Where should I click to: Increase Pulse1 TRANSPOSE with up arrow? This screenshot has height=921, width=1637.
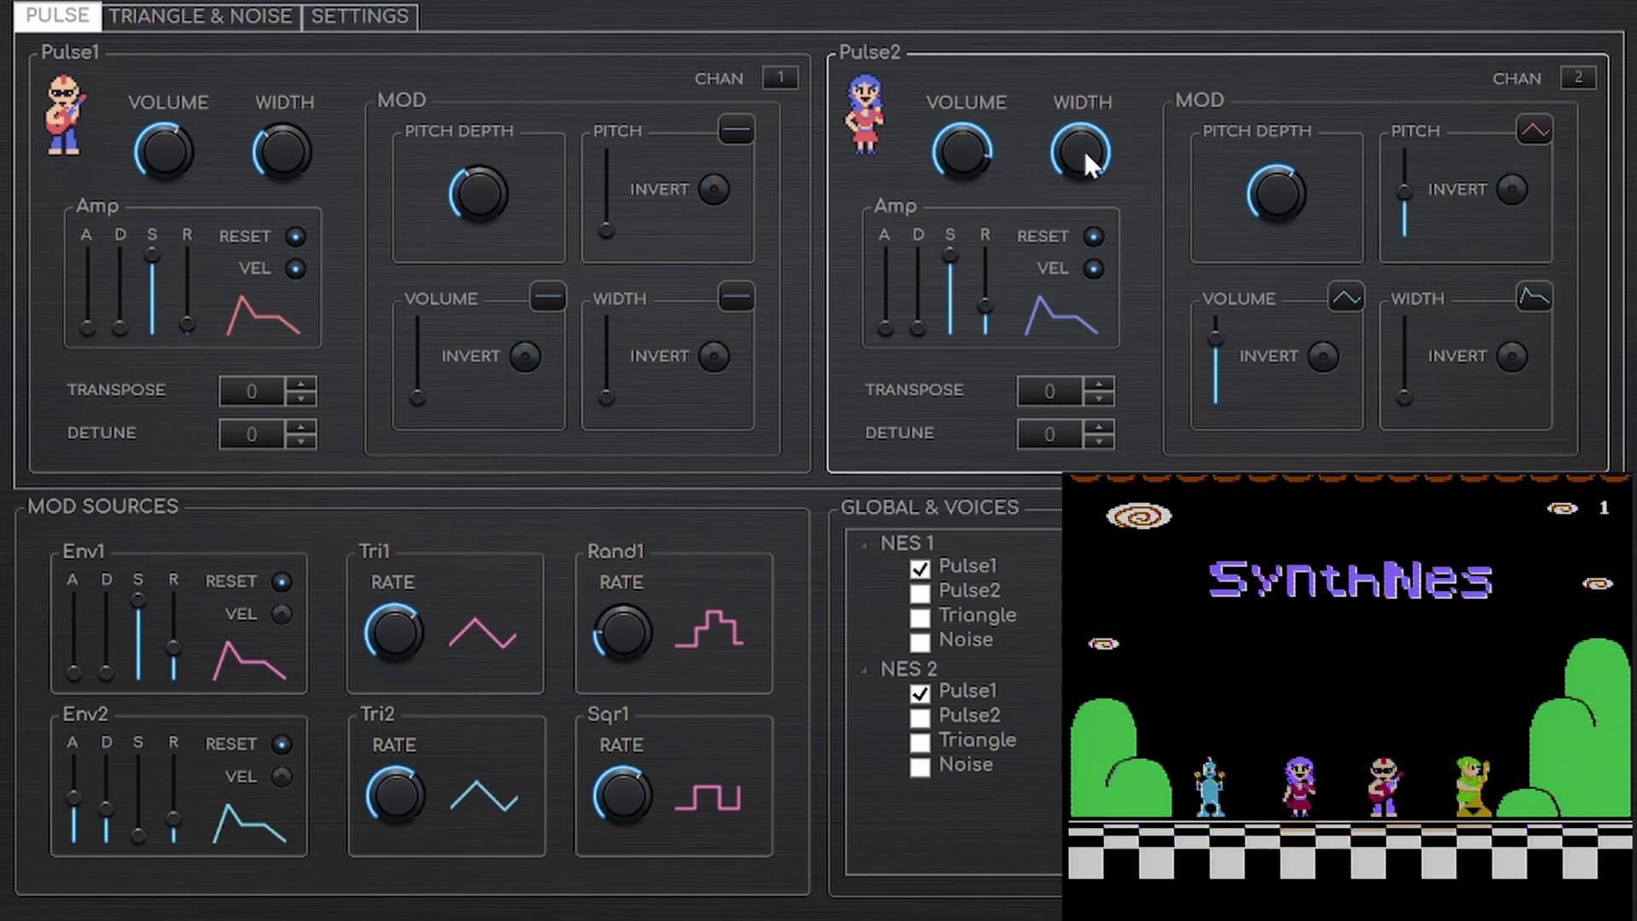tap(301, 384)
